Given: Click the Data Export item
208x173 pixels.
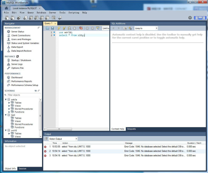Looking at the screenshot, I should (x=17, y=47).
